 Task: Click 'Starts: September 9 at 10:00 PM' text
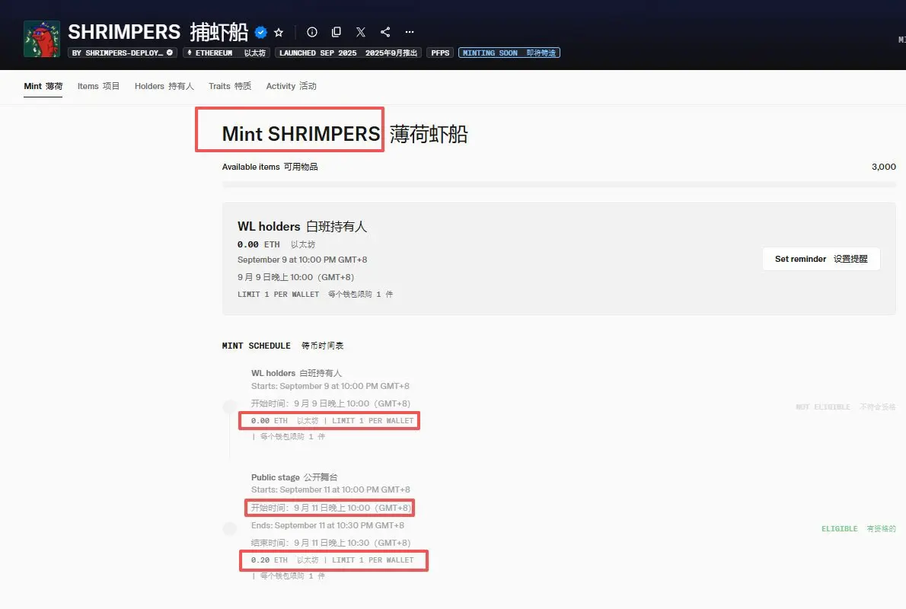[330, 386]
